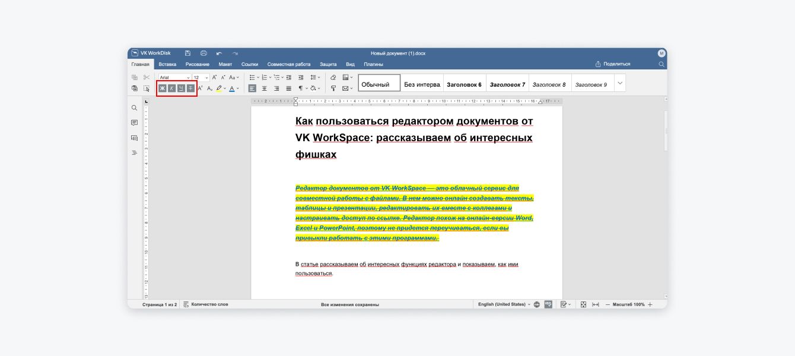The height and width of the screenshot is (356, 795).
Task: Switch to the Вставка tab
Action: click(x=167, y=64)
